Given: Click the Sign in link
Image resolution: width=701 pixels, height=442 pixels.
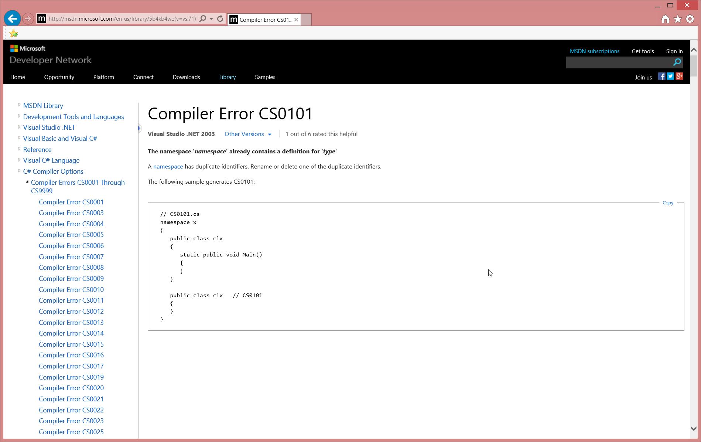Looking at the screenshot, I should pyautogui.click(x=674, y=51).
